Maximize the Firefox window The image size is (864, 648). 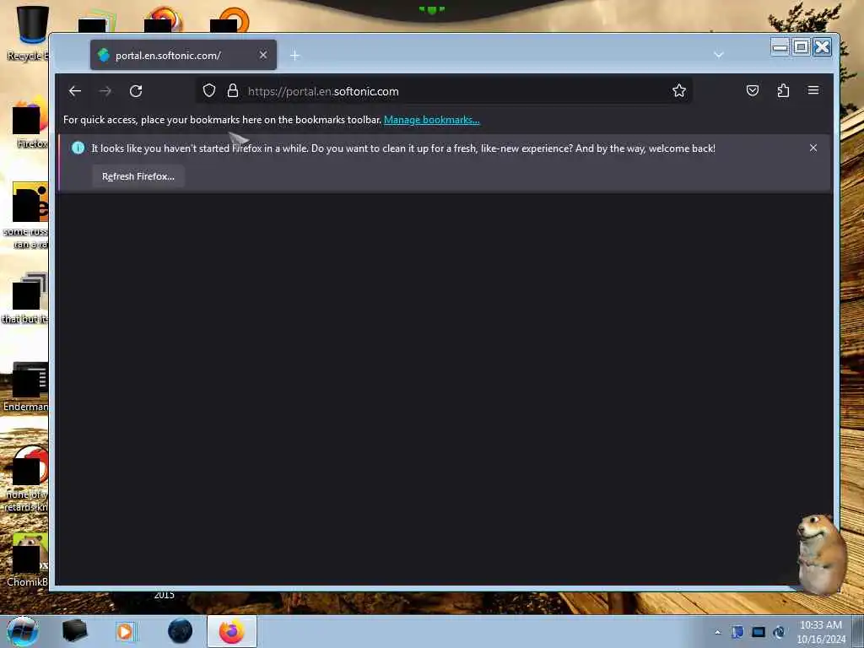click(x=802, y=47)
